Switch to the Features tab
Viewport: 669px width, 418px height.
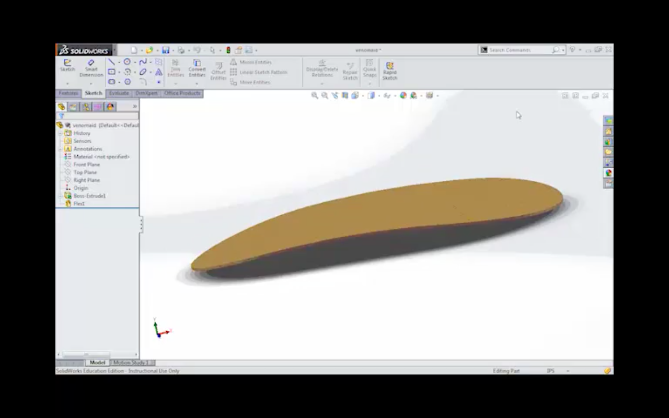coord(68,94)
